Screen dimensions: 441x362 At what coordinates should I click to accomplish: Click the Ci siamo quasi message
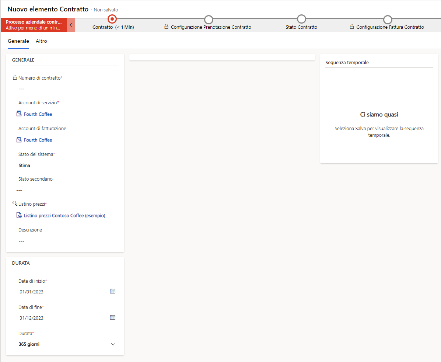click(x=379, y=115)
